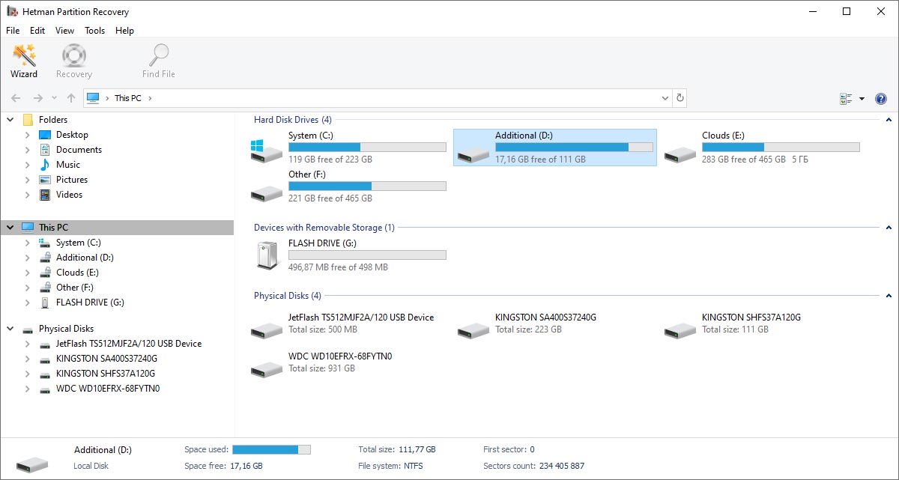Screen dimensions: 899x480
Task: Open the view options dropdown arrow
Action: (862, 99)
